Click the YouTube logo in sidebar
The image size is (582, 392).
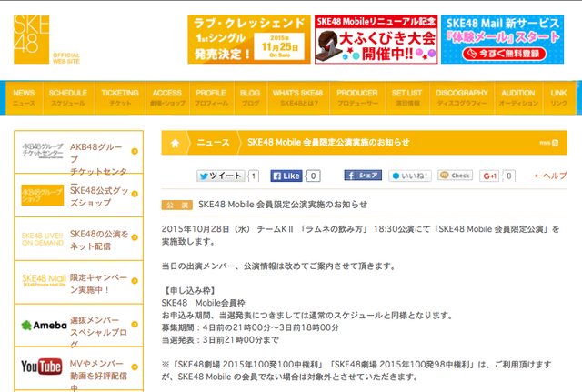[42, 367]
